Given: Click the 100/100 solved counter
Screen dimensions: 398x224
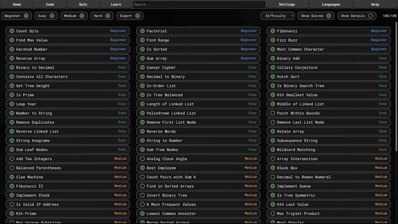Looking at the screenshot, I should click(x=390, y=16).
